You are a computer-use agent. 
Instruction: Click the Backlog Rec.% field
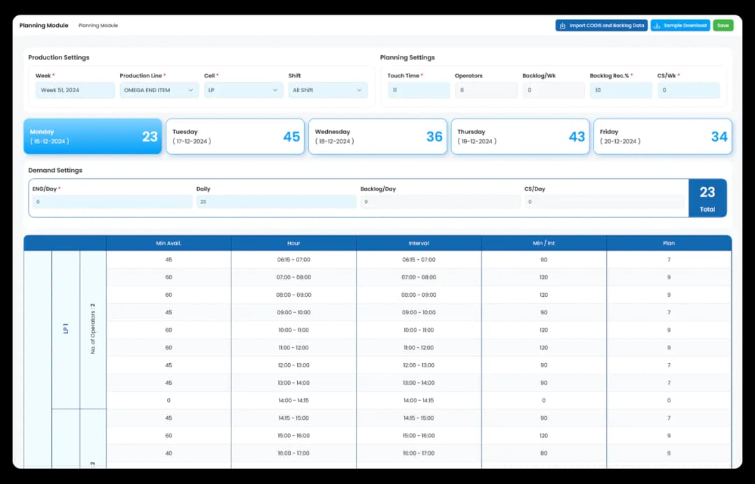point(620,90)
